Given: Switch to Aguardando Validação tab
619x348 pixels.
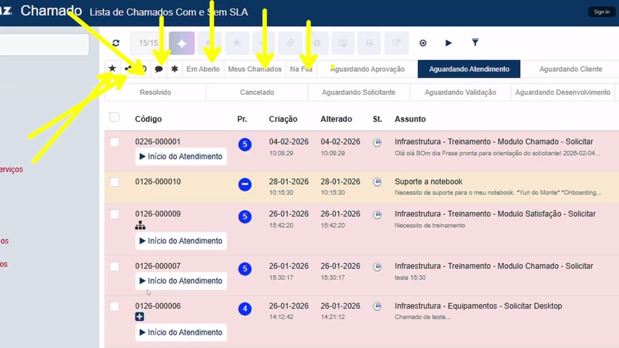Looking at the screenshot, I should (460, 92).
